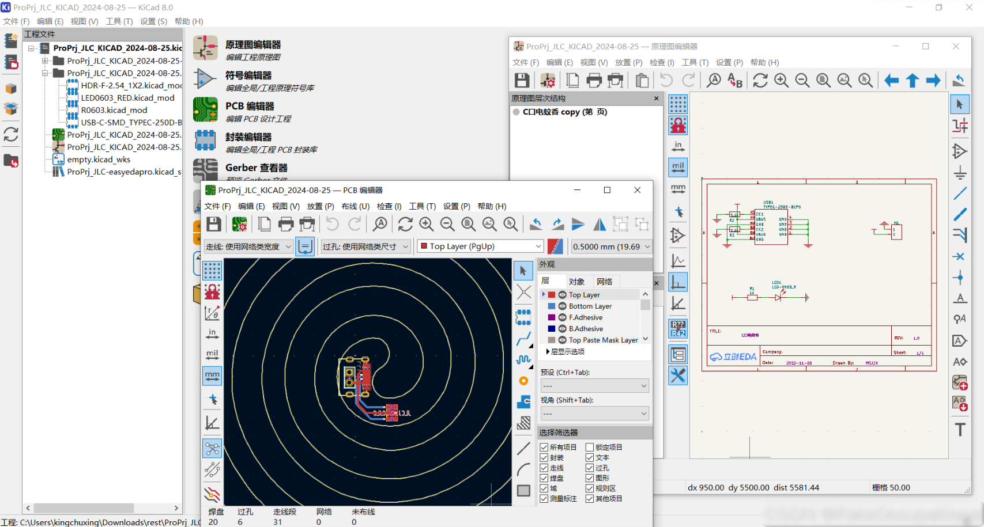The image size is (984, 527).
Task: Select the Draw Line tool in PCB editor
Action: (523, 448)
